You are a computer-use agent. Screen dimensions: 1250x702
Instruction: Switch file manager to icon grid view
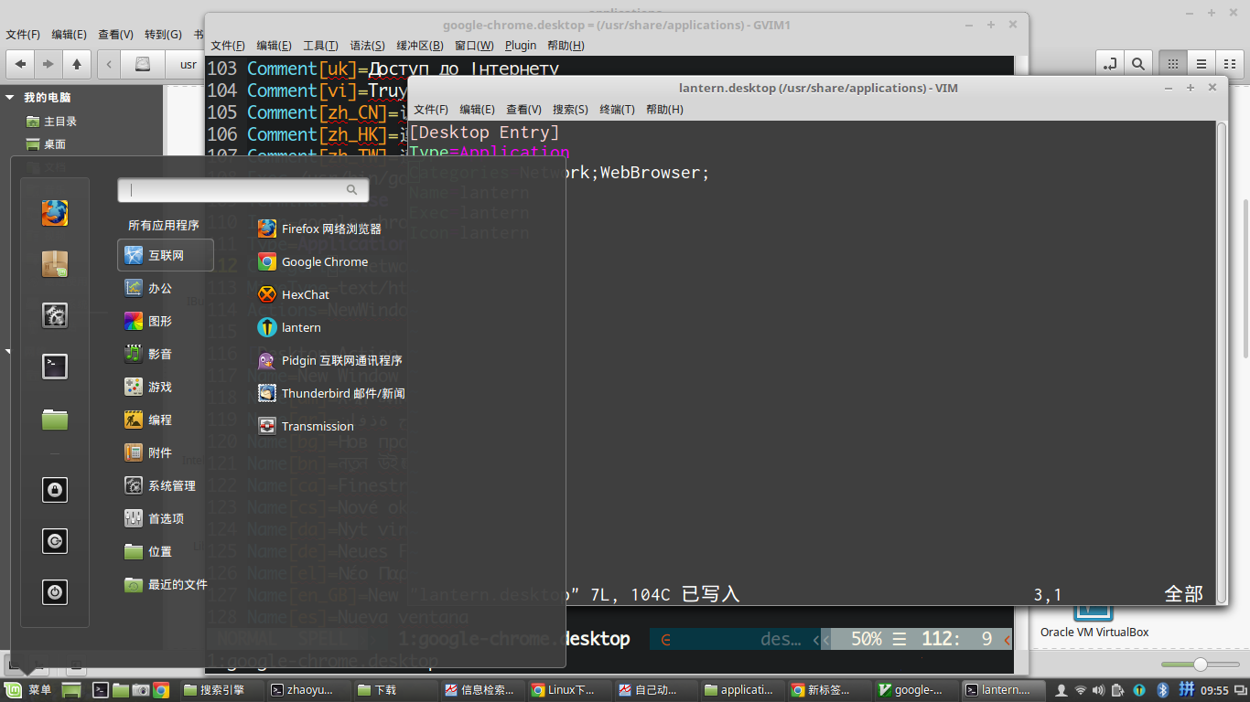tap(1172, 64)
